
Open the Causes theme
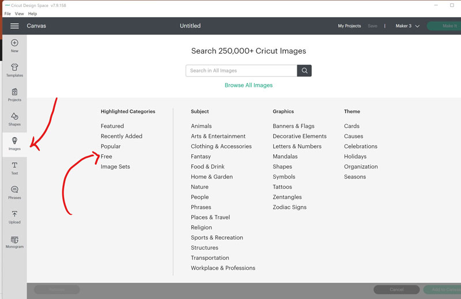coord(353,136)
